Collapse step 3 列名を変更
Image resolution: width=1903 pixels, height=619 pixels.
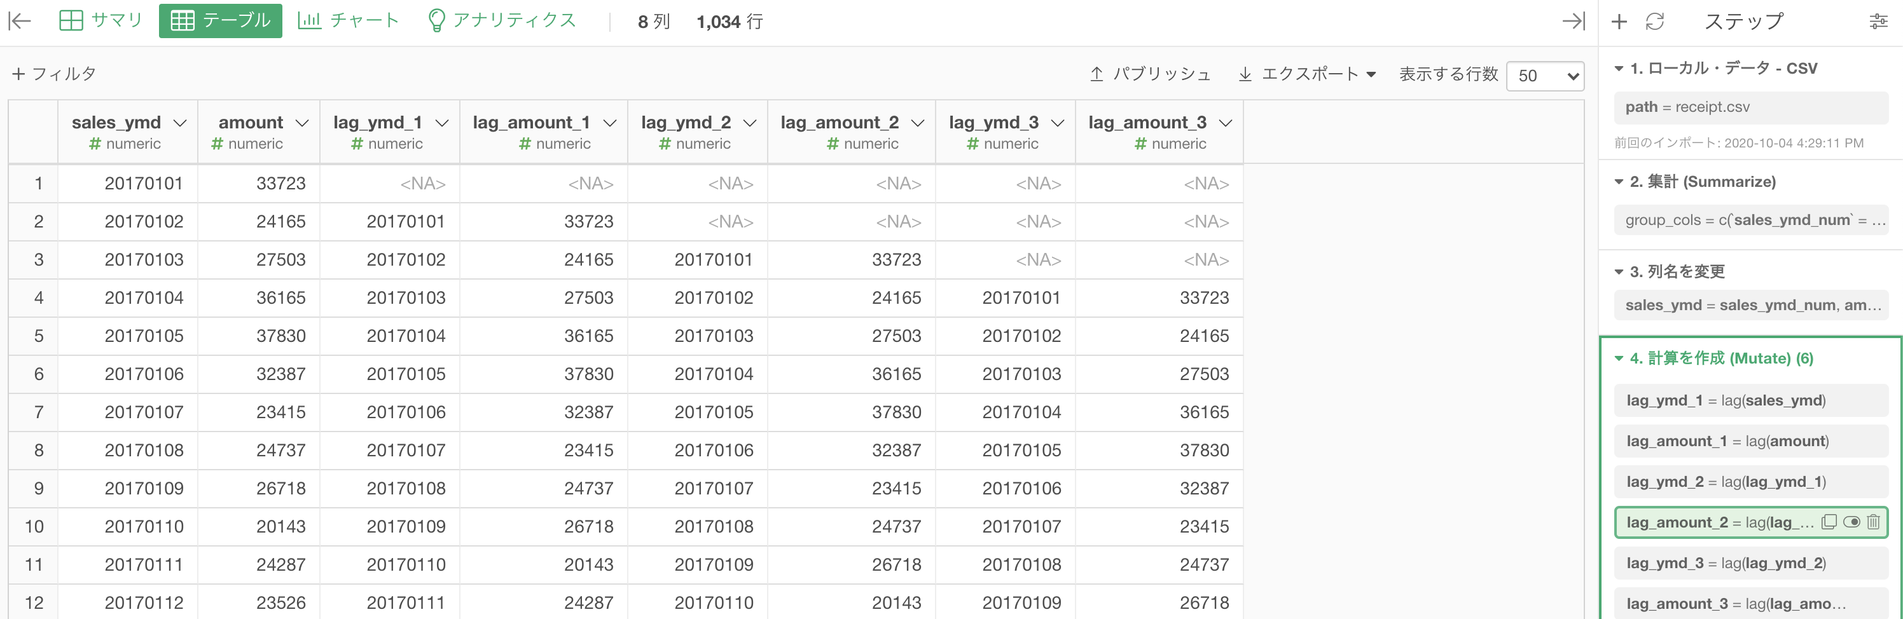click(1619, 271)
